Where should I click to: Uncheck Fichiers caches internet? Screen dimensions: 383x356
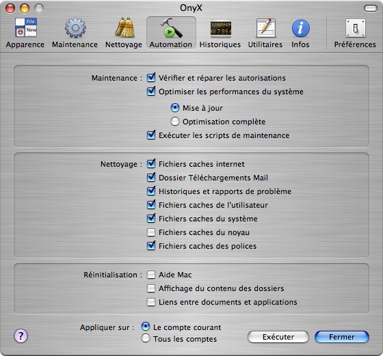coord(151,164)
